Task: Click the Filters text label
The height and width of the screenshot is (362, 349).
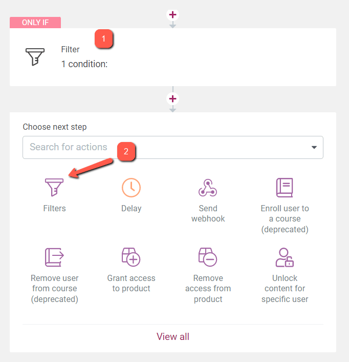Action: pyautogui.click(x=54, y=208)
